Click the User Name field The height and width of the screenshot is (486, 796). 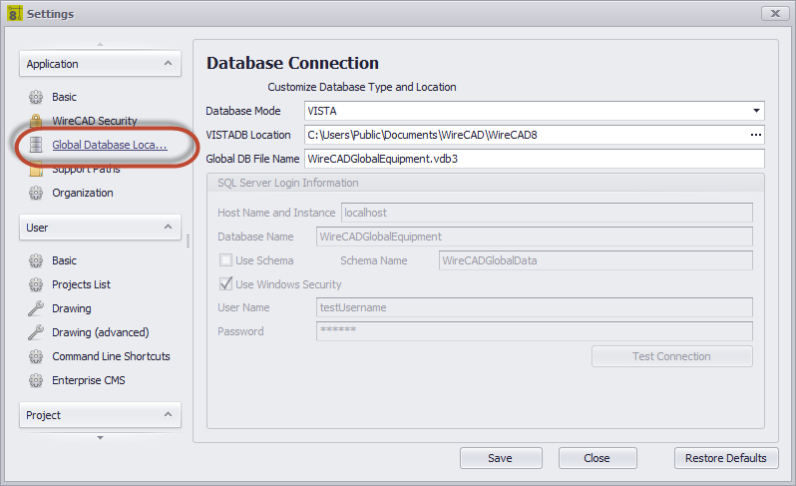tap(535, 307)
